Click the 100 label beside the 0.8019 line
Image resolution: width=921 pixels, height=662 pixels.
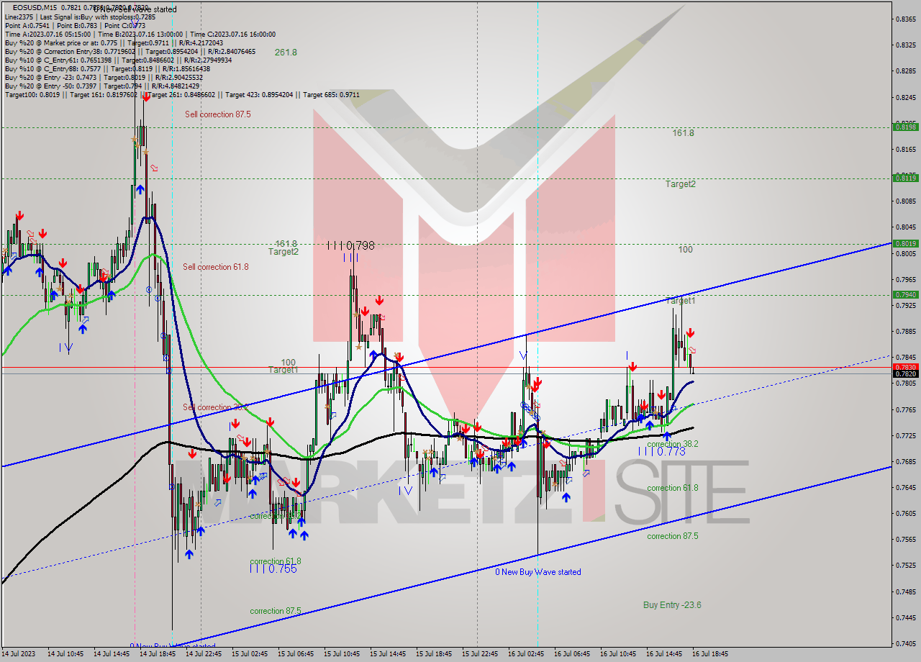click(x=685, y=250)
